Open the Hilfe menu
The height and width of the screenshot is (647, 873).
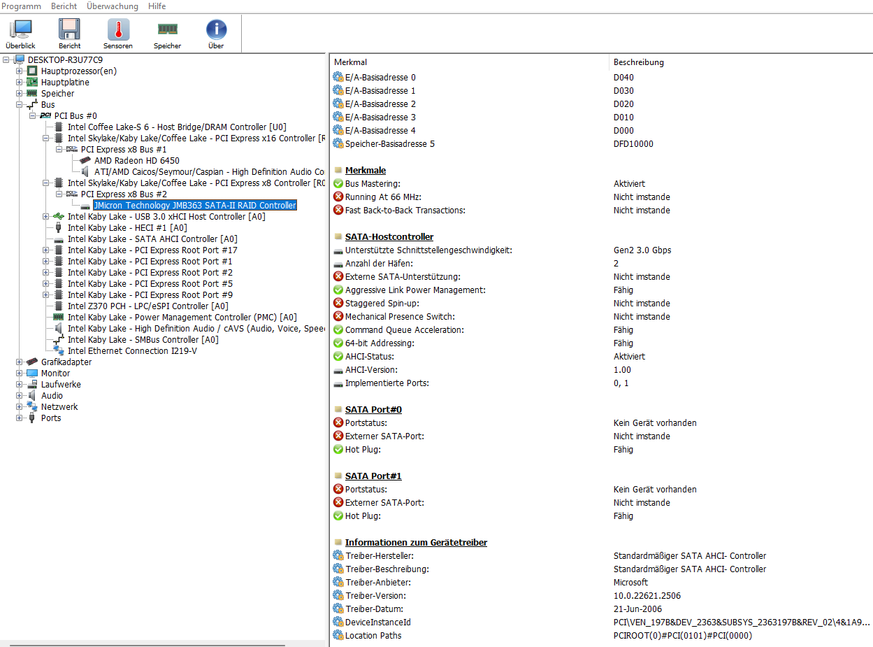(x=157, y=6)
